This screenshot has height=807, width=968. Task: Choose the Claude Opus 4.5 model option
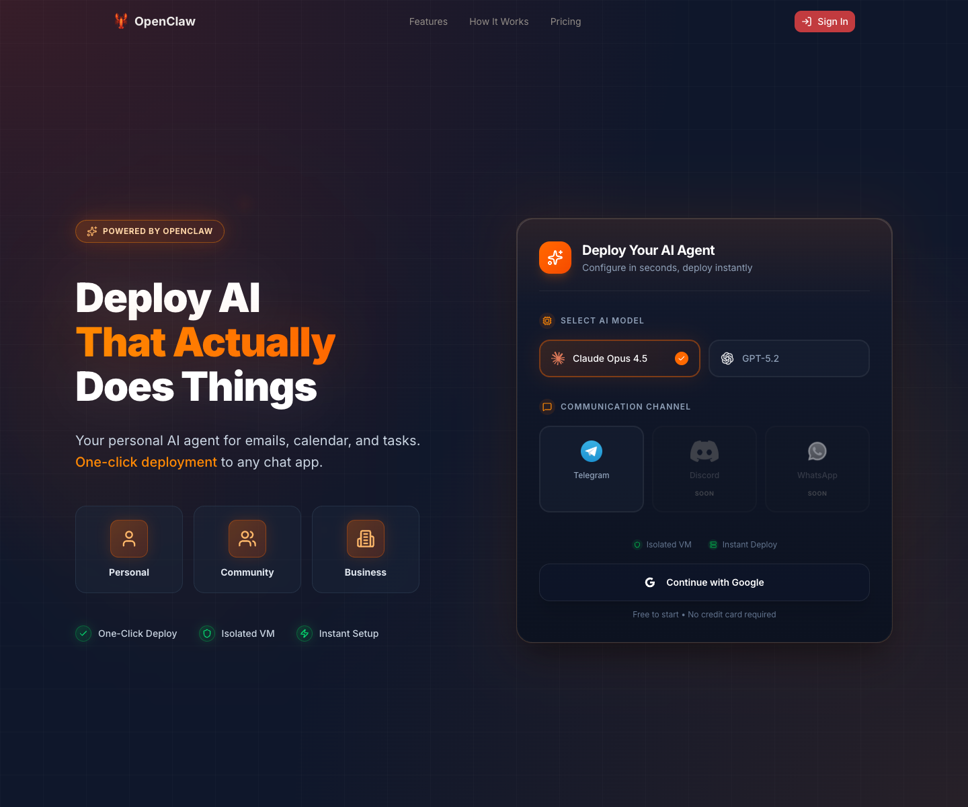coord(620,358)
